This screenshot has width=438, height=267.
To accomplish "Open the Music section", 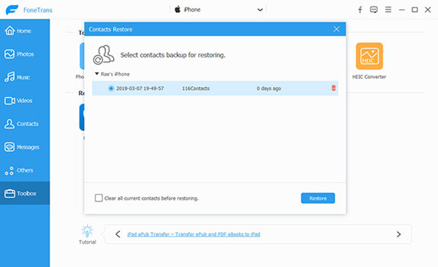I will [x=25, y=77].
